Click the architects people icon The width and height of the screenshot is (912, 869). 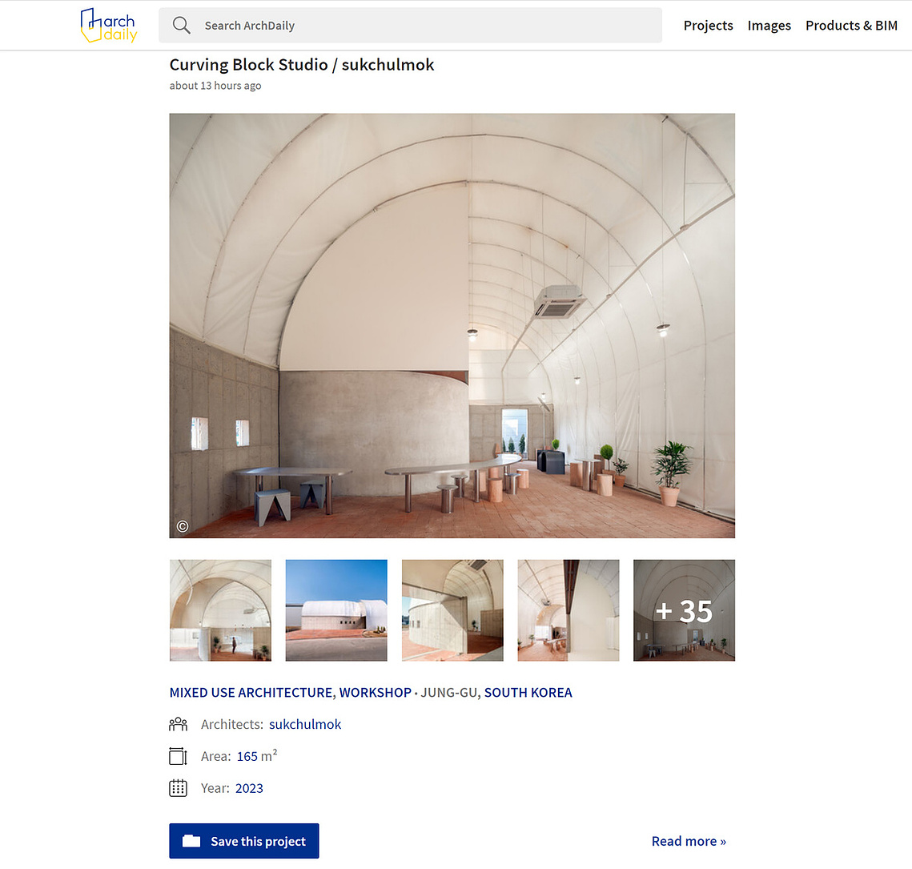(x=178, y=724)
